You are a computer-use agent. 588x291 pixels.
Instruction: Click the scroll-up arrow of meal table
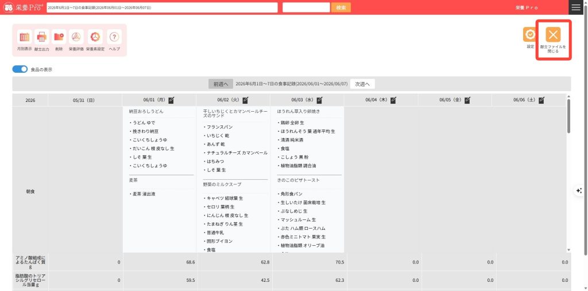pyautogui.click(x=568, y=96)
